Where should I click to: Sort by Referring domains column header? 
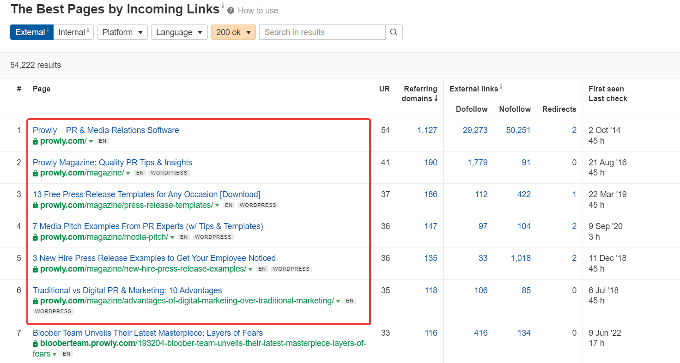pos(419,94)
